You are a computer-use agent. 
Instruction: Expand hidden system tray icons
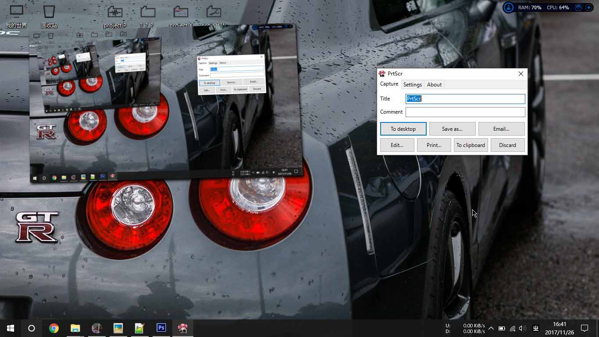491,328
